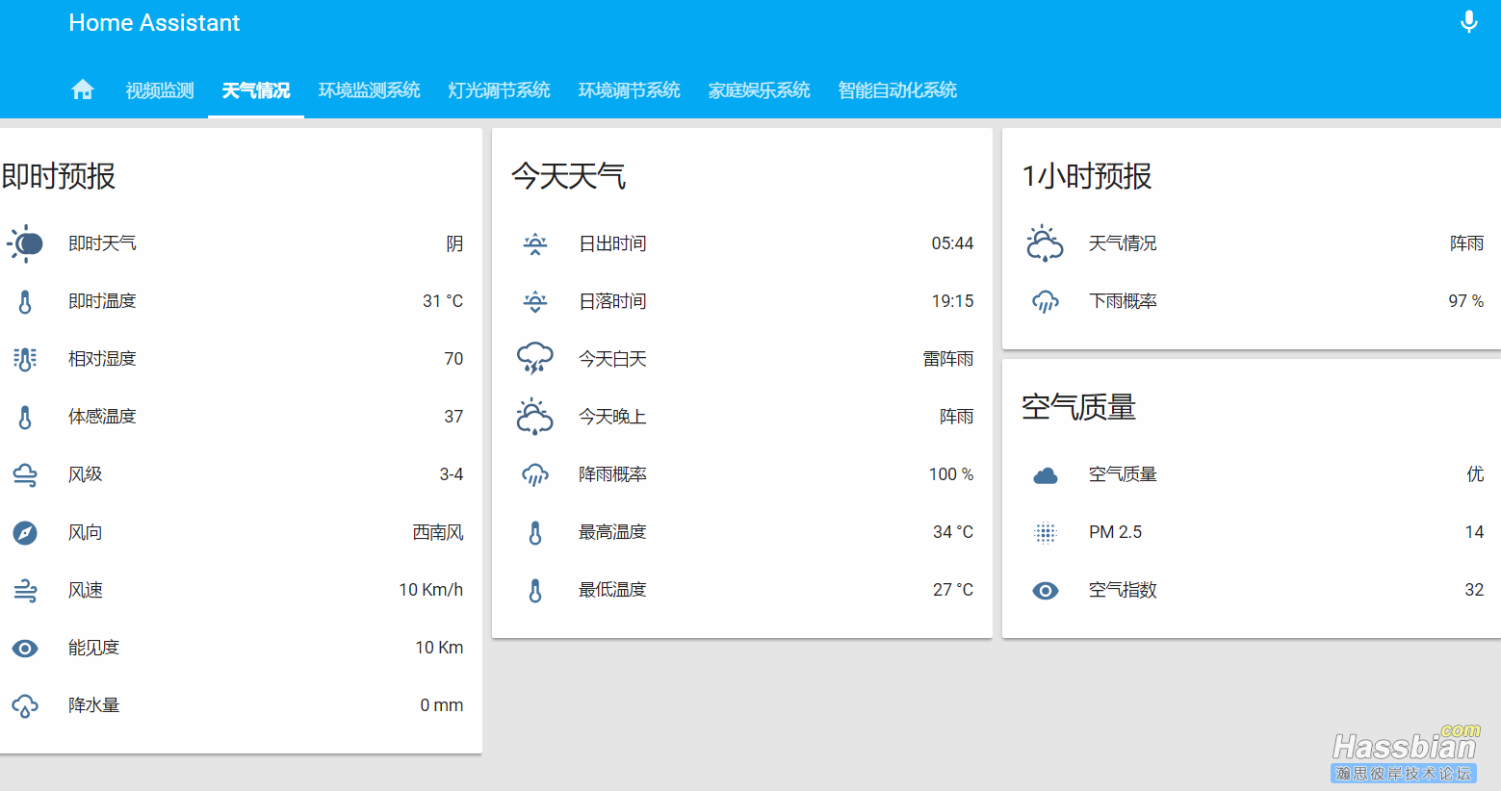Click the 空气指数 value 32
This screenshot has height=791, width=1501.
point(1474,590)
